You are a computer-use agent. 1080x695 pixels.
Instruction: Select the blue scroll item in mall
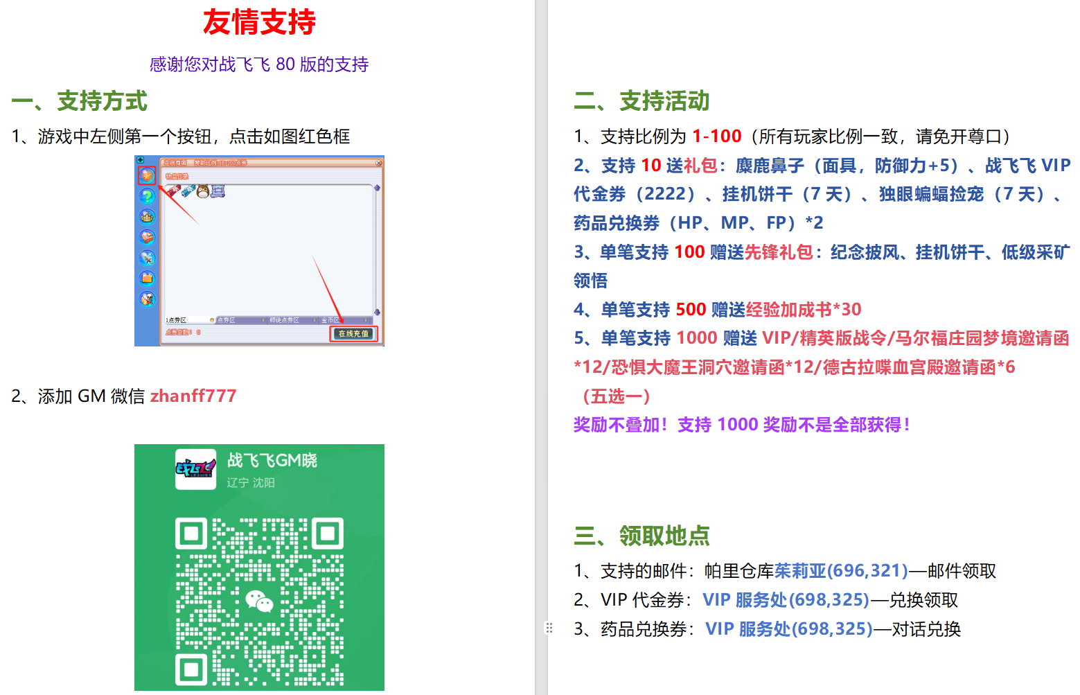coord(188,191)
